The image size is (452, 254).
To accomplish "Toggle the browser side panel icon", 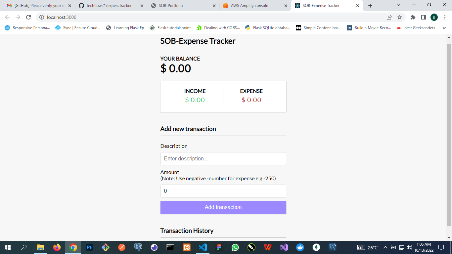I will tap(423, 17).
